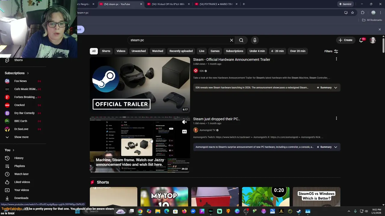385x216 pixels.
Task: Bookmark this page with the star icon
Action: (353, 13)
